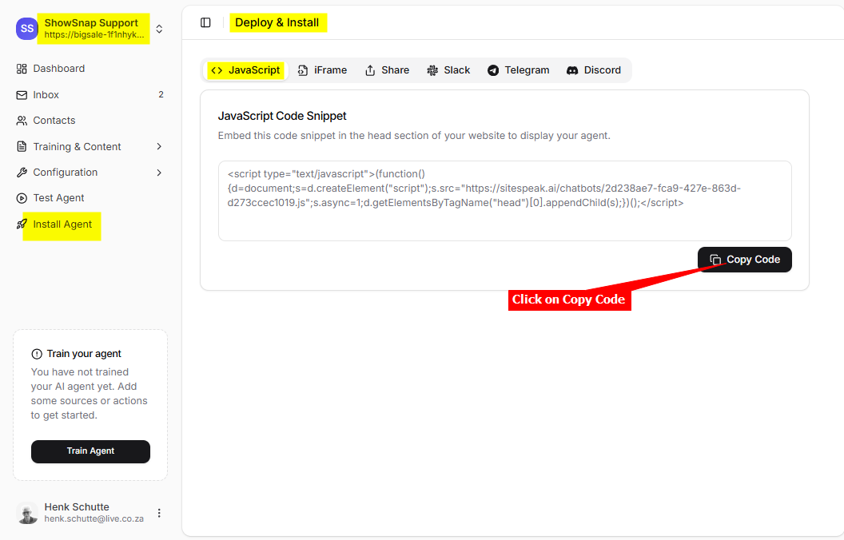Open the Telegram tab
Image resolution: width=844 pixels, height=540 pixels.
pyautogui.click(x=519, y=70)
